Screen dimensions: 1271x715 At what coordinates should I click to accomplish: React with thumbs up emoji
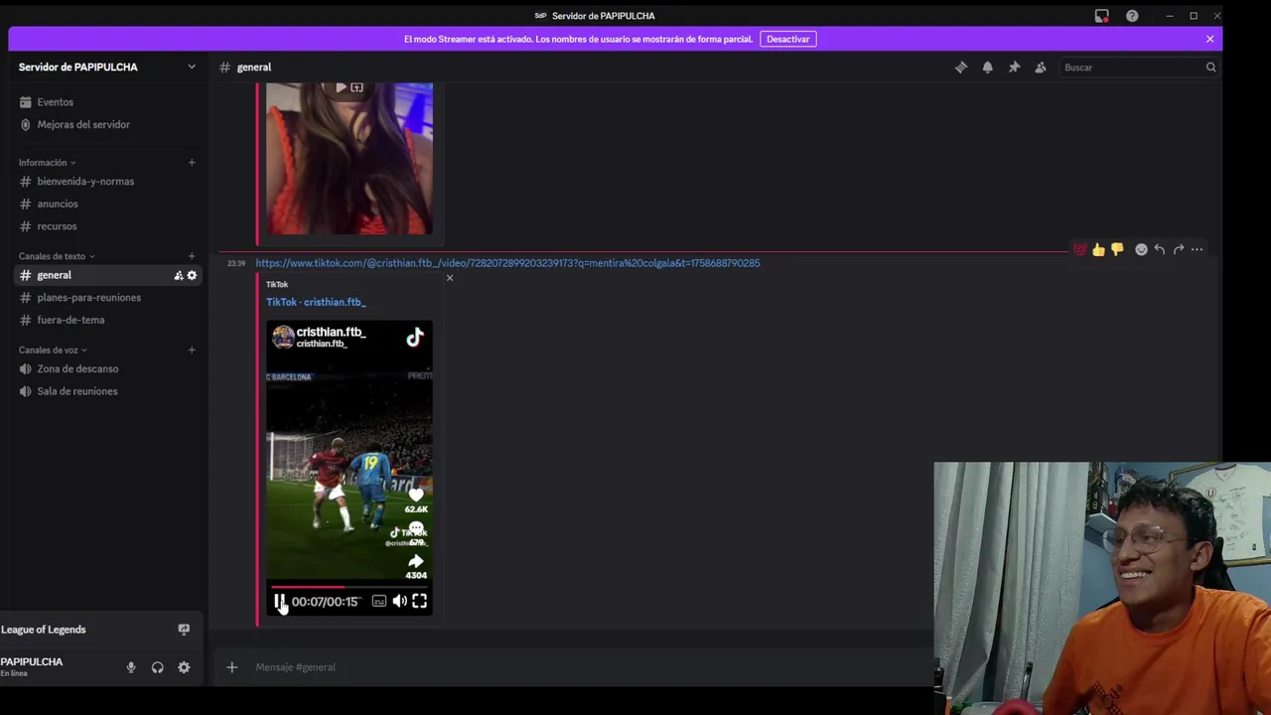[x=1098, y=250]
